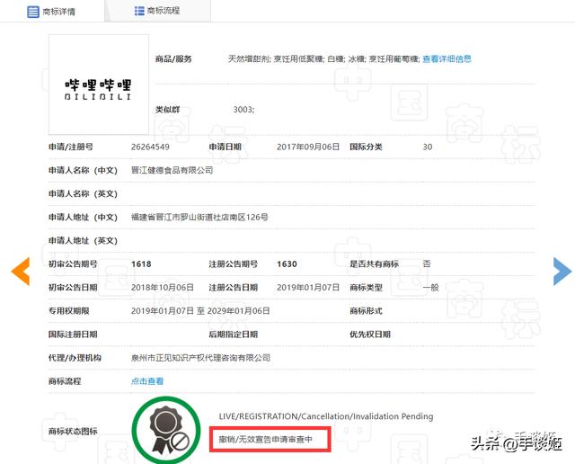Click the bilibili trademark logo image
Viewport: 575px width, 464px height.
pyautogui.click(x=99, y=85)
